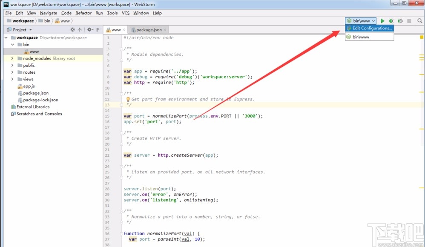425x247 pixels.
Task: Select www file in project tree
Action: [x=32, y=52]
